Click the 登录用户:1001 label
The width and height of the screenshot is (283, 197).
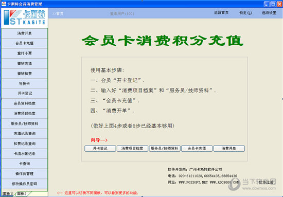[122, 13]
